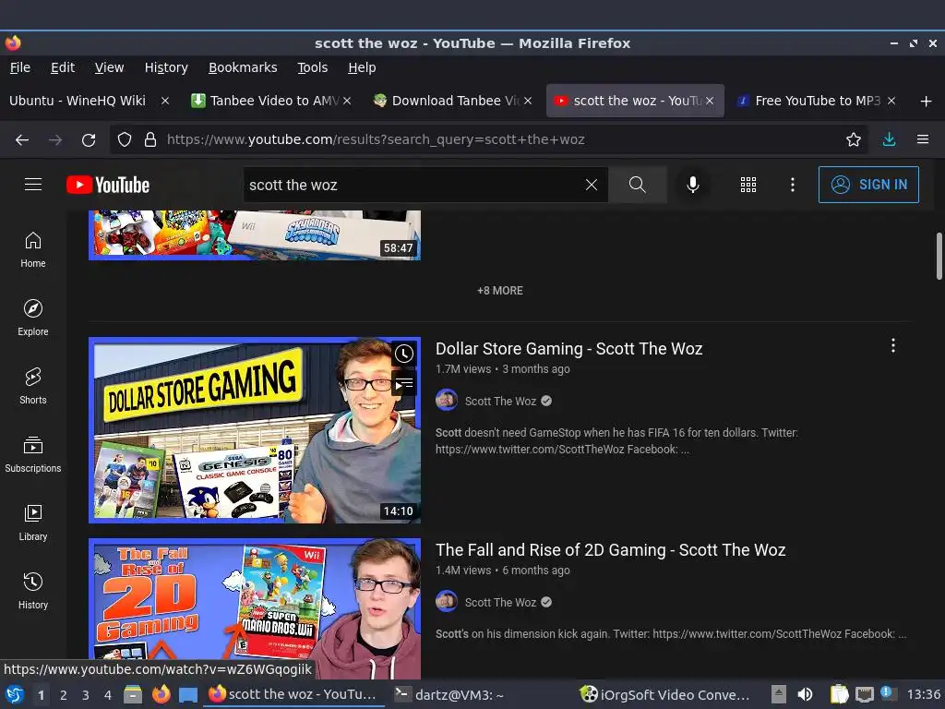The height and width of the screenshot is (709, 945).
Task: Open a new browser tab
Action: tap(927, 101)
